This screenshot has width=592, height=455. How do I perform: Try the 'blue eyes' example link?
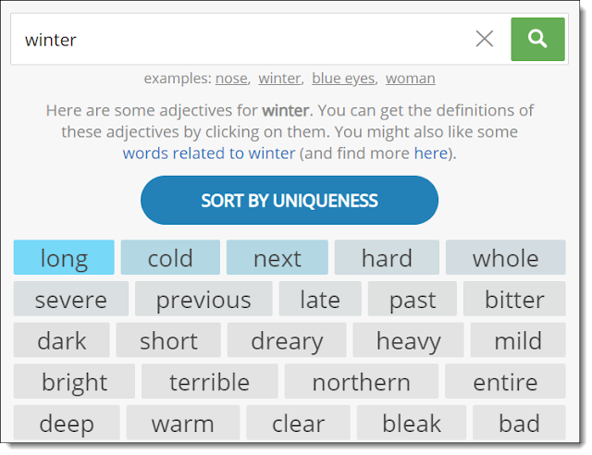[x=341, y=79]
